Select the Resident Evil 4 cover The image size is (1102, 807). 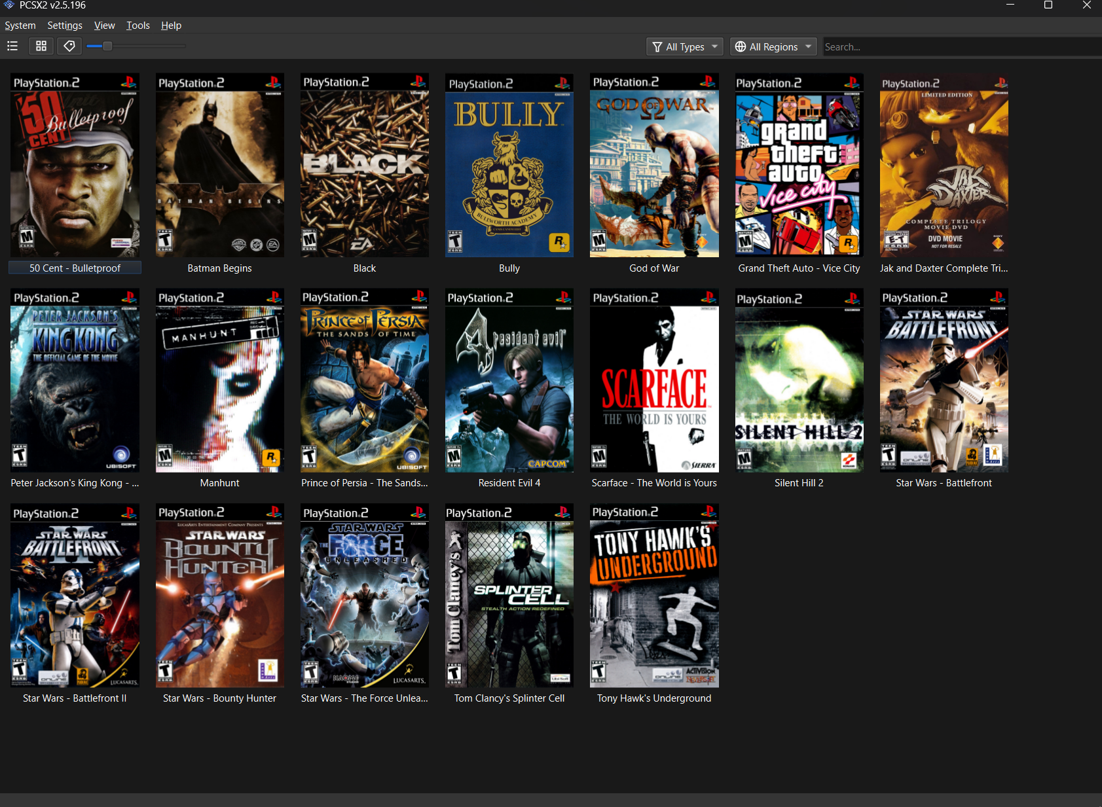[x=509, y=380]
